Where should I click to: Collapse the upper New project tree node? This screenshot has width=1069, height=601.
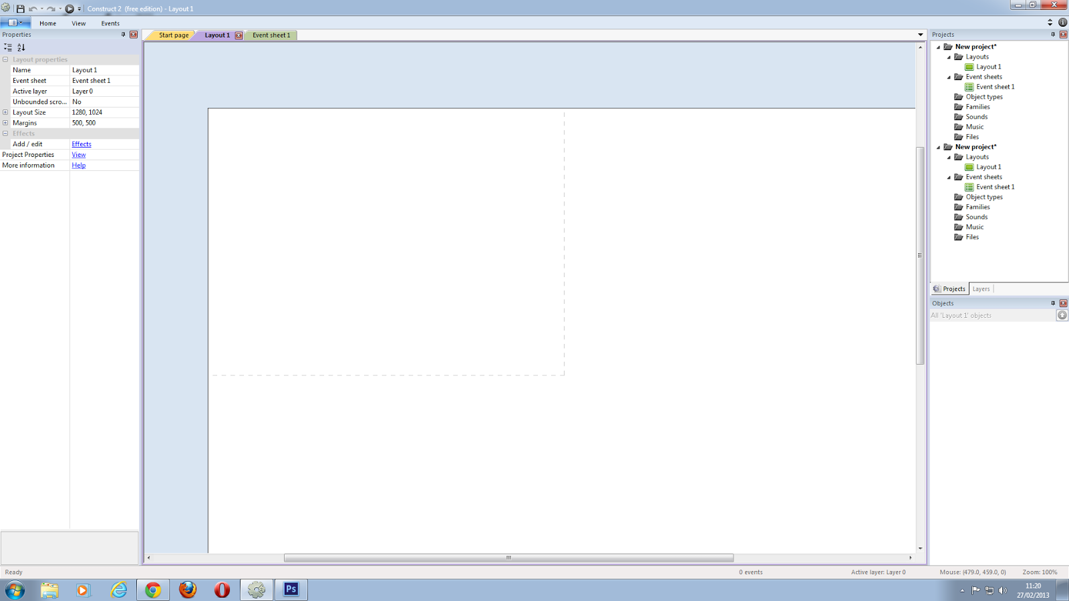[x=938, y=47]
